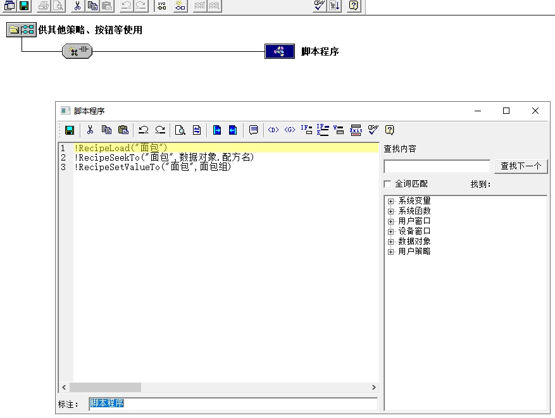Image resolution: width=555 pixels, height=418 pixels.
Task: Click the check icon in main toolbar
Action: [x=319, y=6]
